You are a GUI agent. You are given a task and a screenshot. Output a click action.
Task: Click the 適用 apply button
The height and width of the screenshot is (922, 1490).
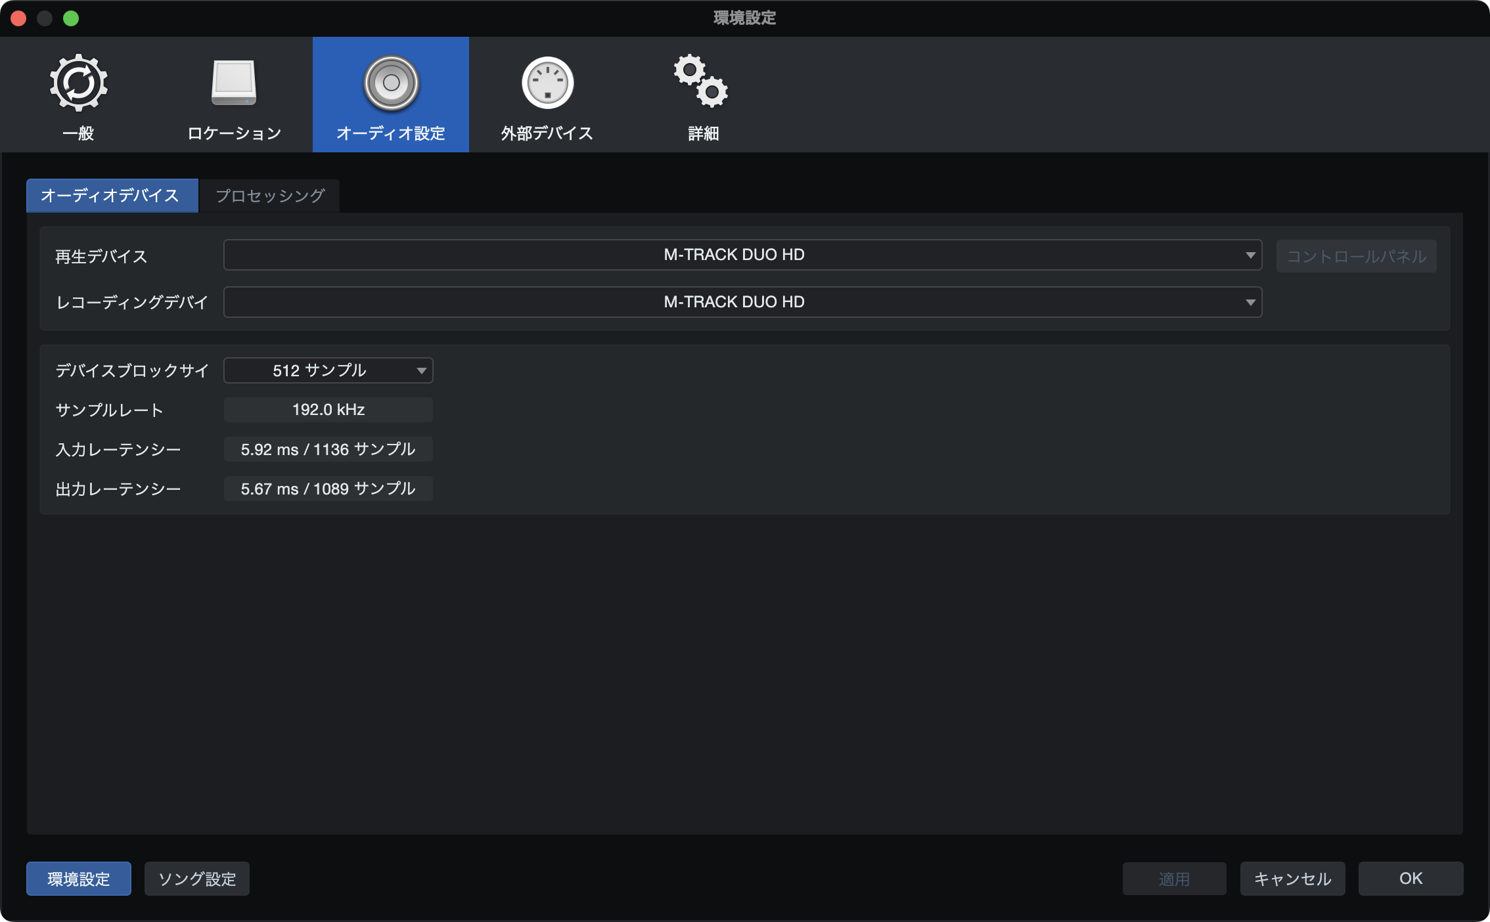1174,879
